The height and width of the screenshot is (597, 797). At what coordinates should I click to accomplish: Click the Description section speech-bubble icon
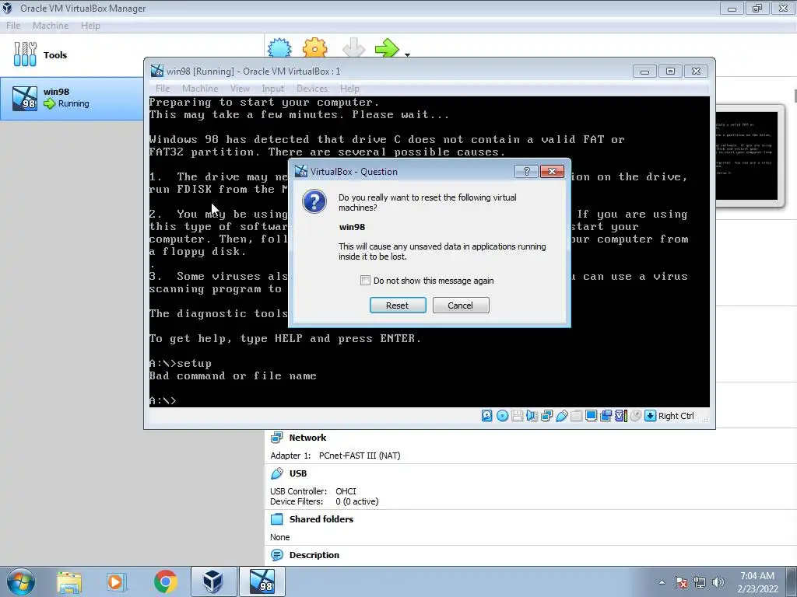[277, 555]
